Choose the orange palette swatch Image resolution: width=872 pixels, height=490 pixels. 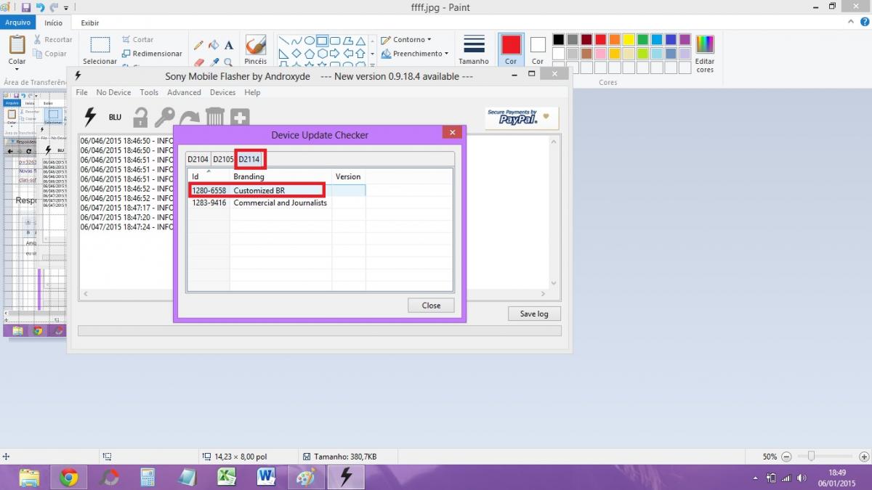click(614, 40)
